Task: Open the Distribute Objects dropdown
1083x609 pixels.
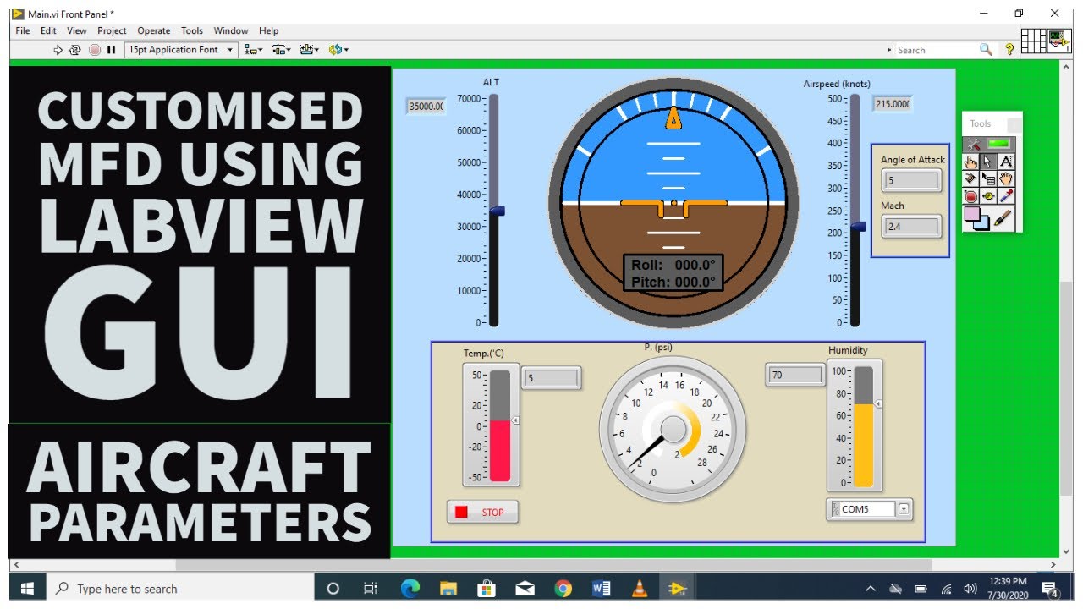Action: coord(281,50)
